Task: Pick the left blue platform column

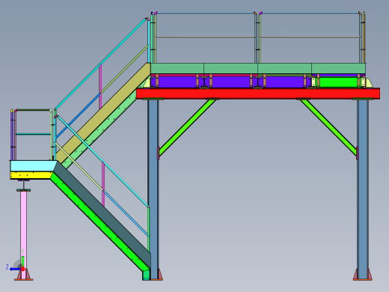Action: (x=153, y=189)
